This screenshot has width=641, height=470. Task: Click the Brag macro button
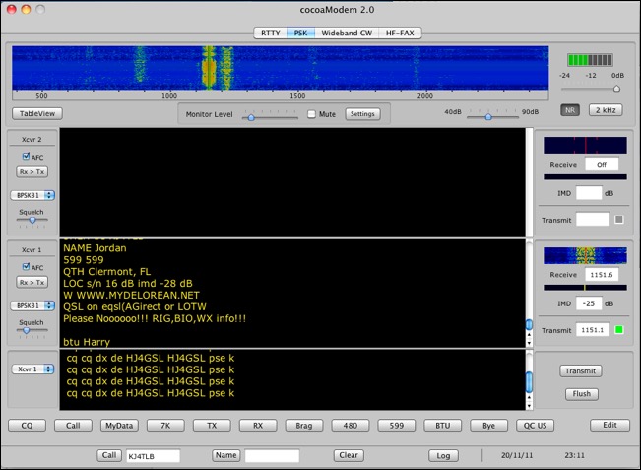click(304, 426)
